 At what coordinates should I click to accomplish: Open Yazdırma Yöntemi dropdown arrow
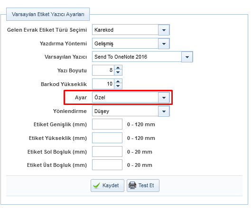pyautogui.click(x=164, y=43)
